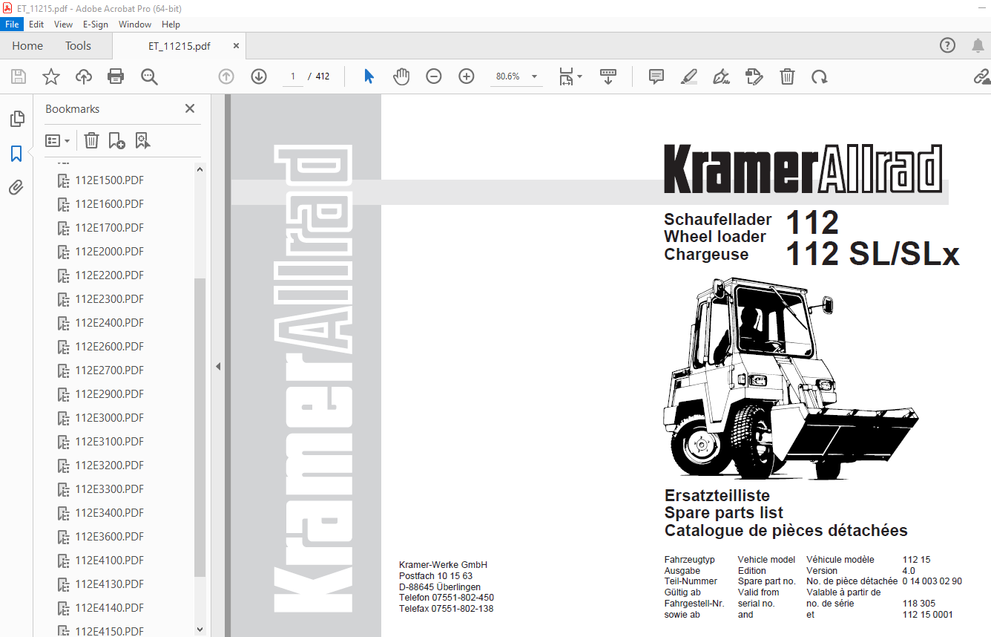Viewport: 991px width, 637px height.
Task: Open bookmark 112E2000.PDF
Action: tap(109, 252)
